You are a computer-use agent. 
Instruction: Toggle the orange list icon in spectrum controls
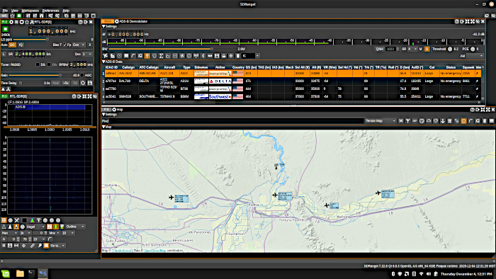point(46,246)
